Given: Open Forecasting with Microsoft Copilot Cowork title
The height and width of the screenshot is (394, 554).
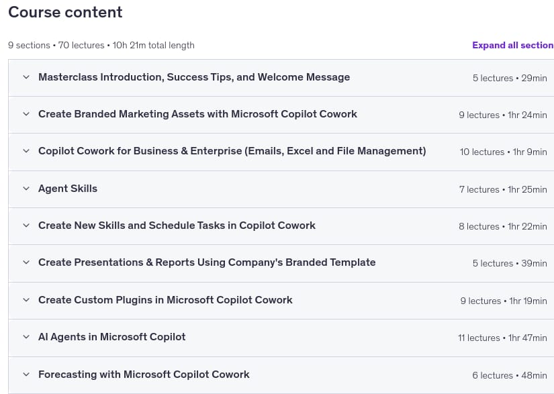Looking at the screenshot, I should 144,375.
